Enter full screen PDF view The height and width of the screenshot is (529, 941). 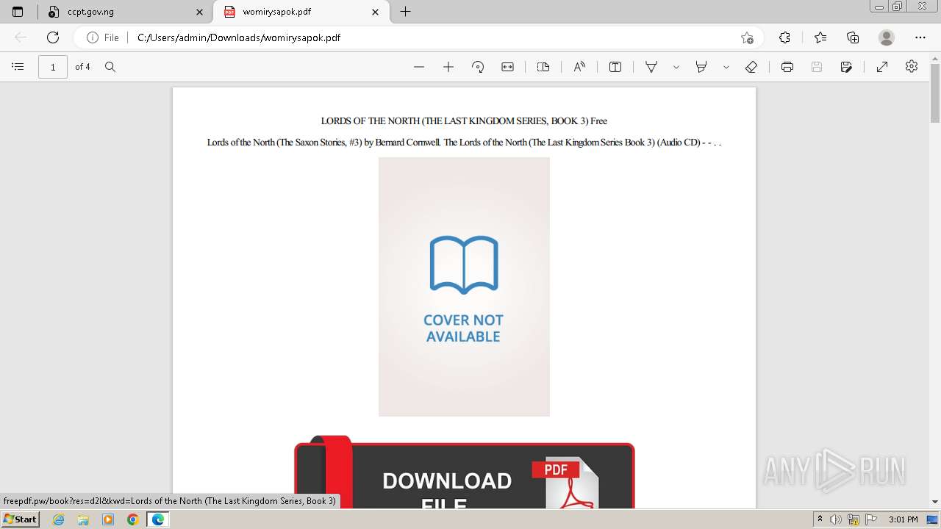click(882, 67)
